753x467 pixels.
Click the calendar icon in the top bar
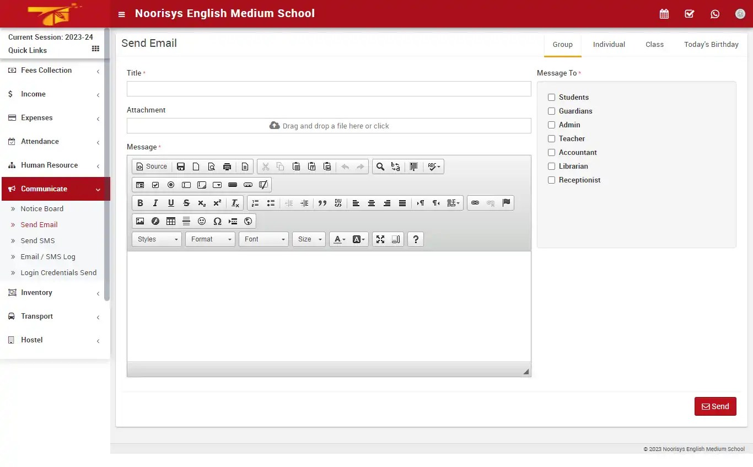pyautogui.click(x=664, y=13)
